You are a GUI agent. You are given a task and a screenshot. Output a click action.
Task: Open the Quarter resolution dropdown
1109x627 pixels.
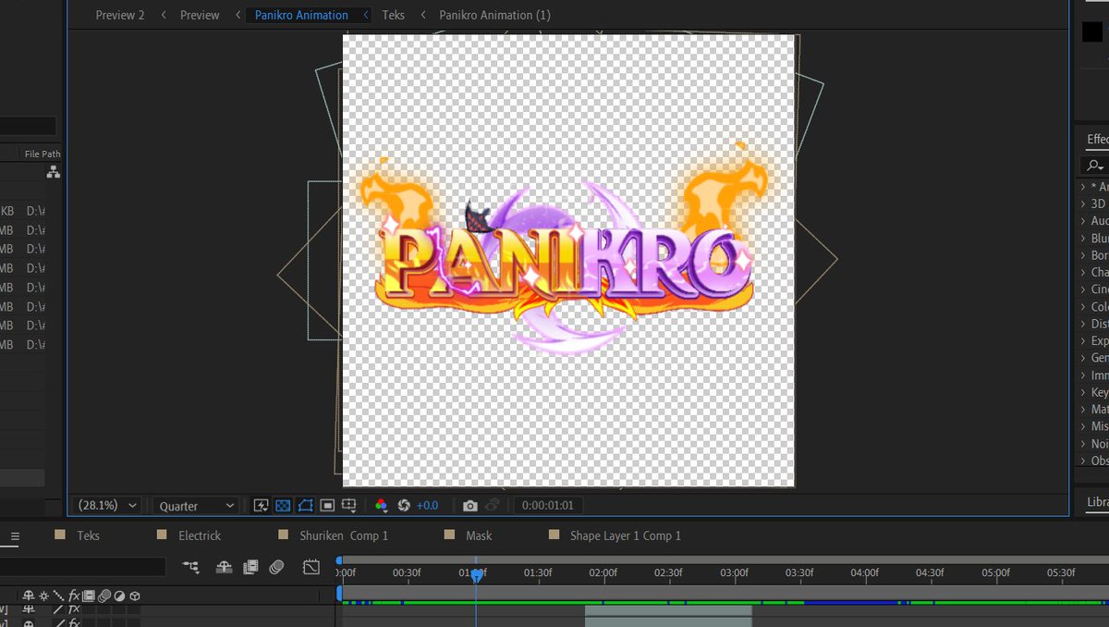(x=194, y=506)
